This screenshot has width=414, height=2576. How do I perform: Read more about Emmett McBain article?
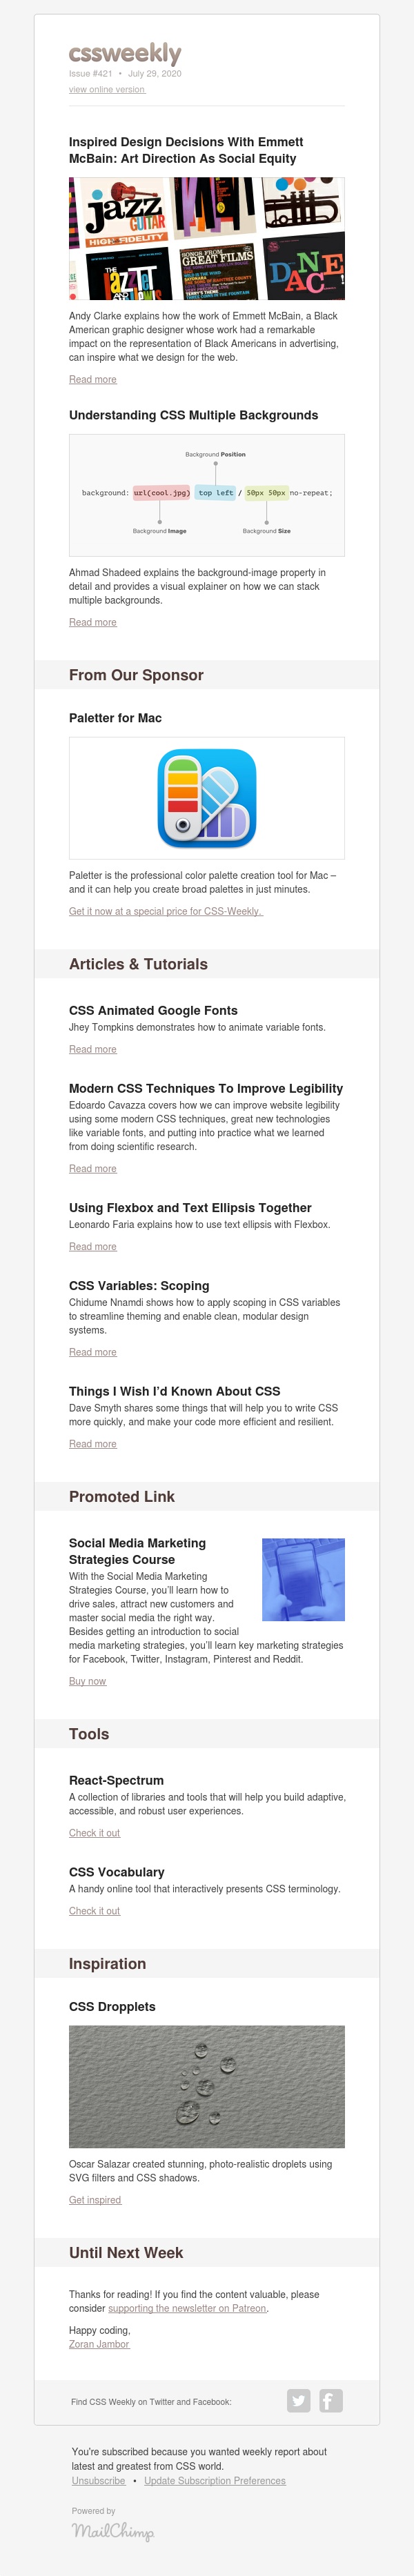pyautogui.click(x=93, y=380)
